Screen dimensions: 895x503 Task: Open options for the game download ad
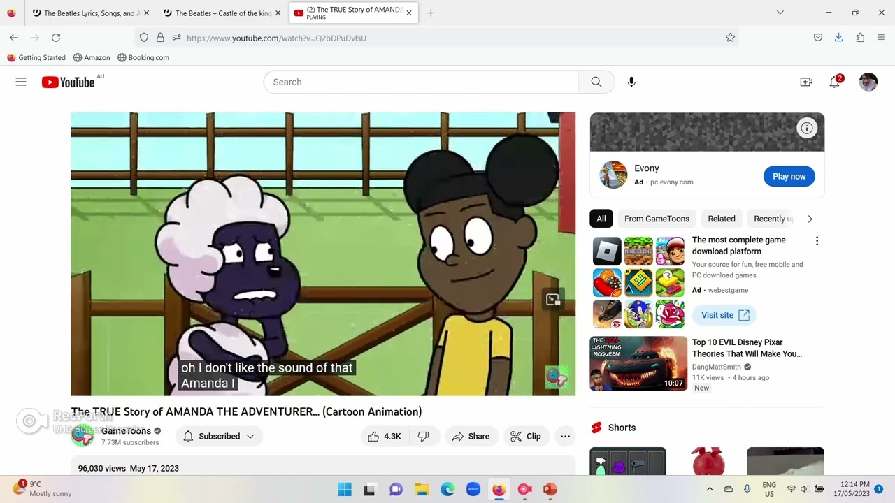pos(817,240)
